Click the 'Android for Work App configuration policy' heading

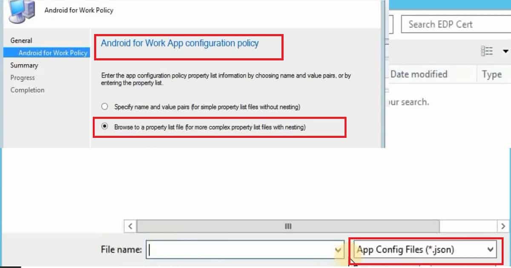[x=180, y=43]
